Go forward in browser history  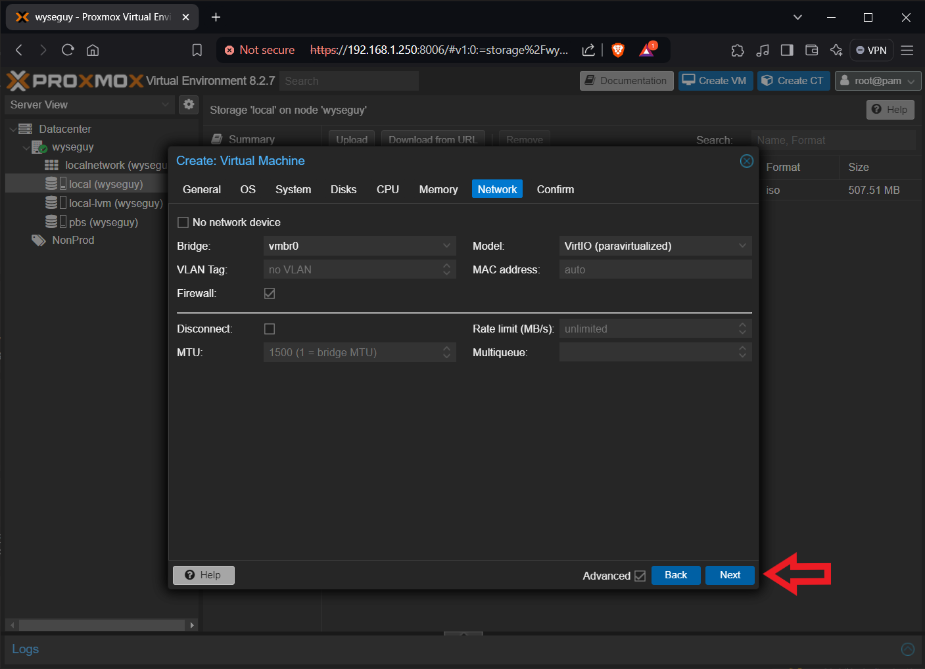pyautogui.click(x=43, y=50)
